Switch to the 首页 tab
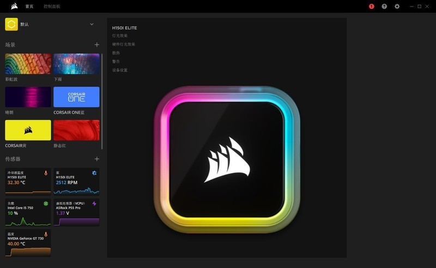Viewport: 436px width, 268px height. point(29,7)
